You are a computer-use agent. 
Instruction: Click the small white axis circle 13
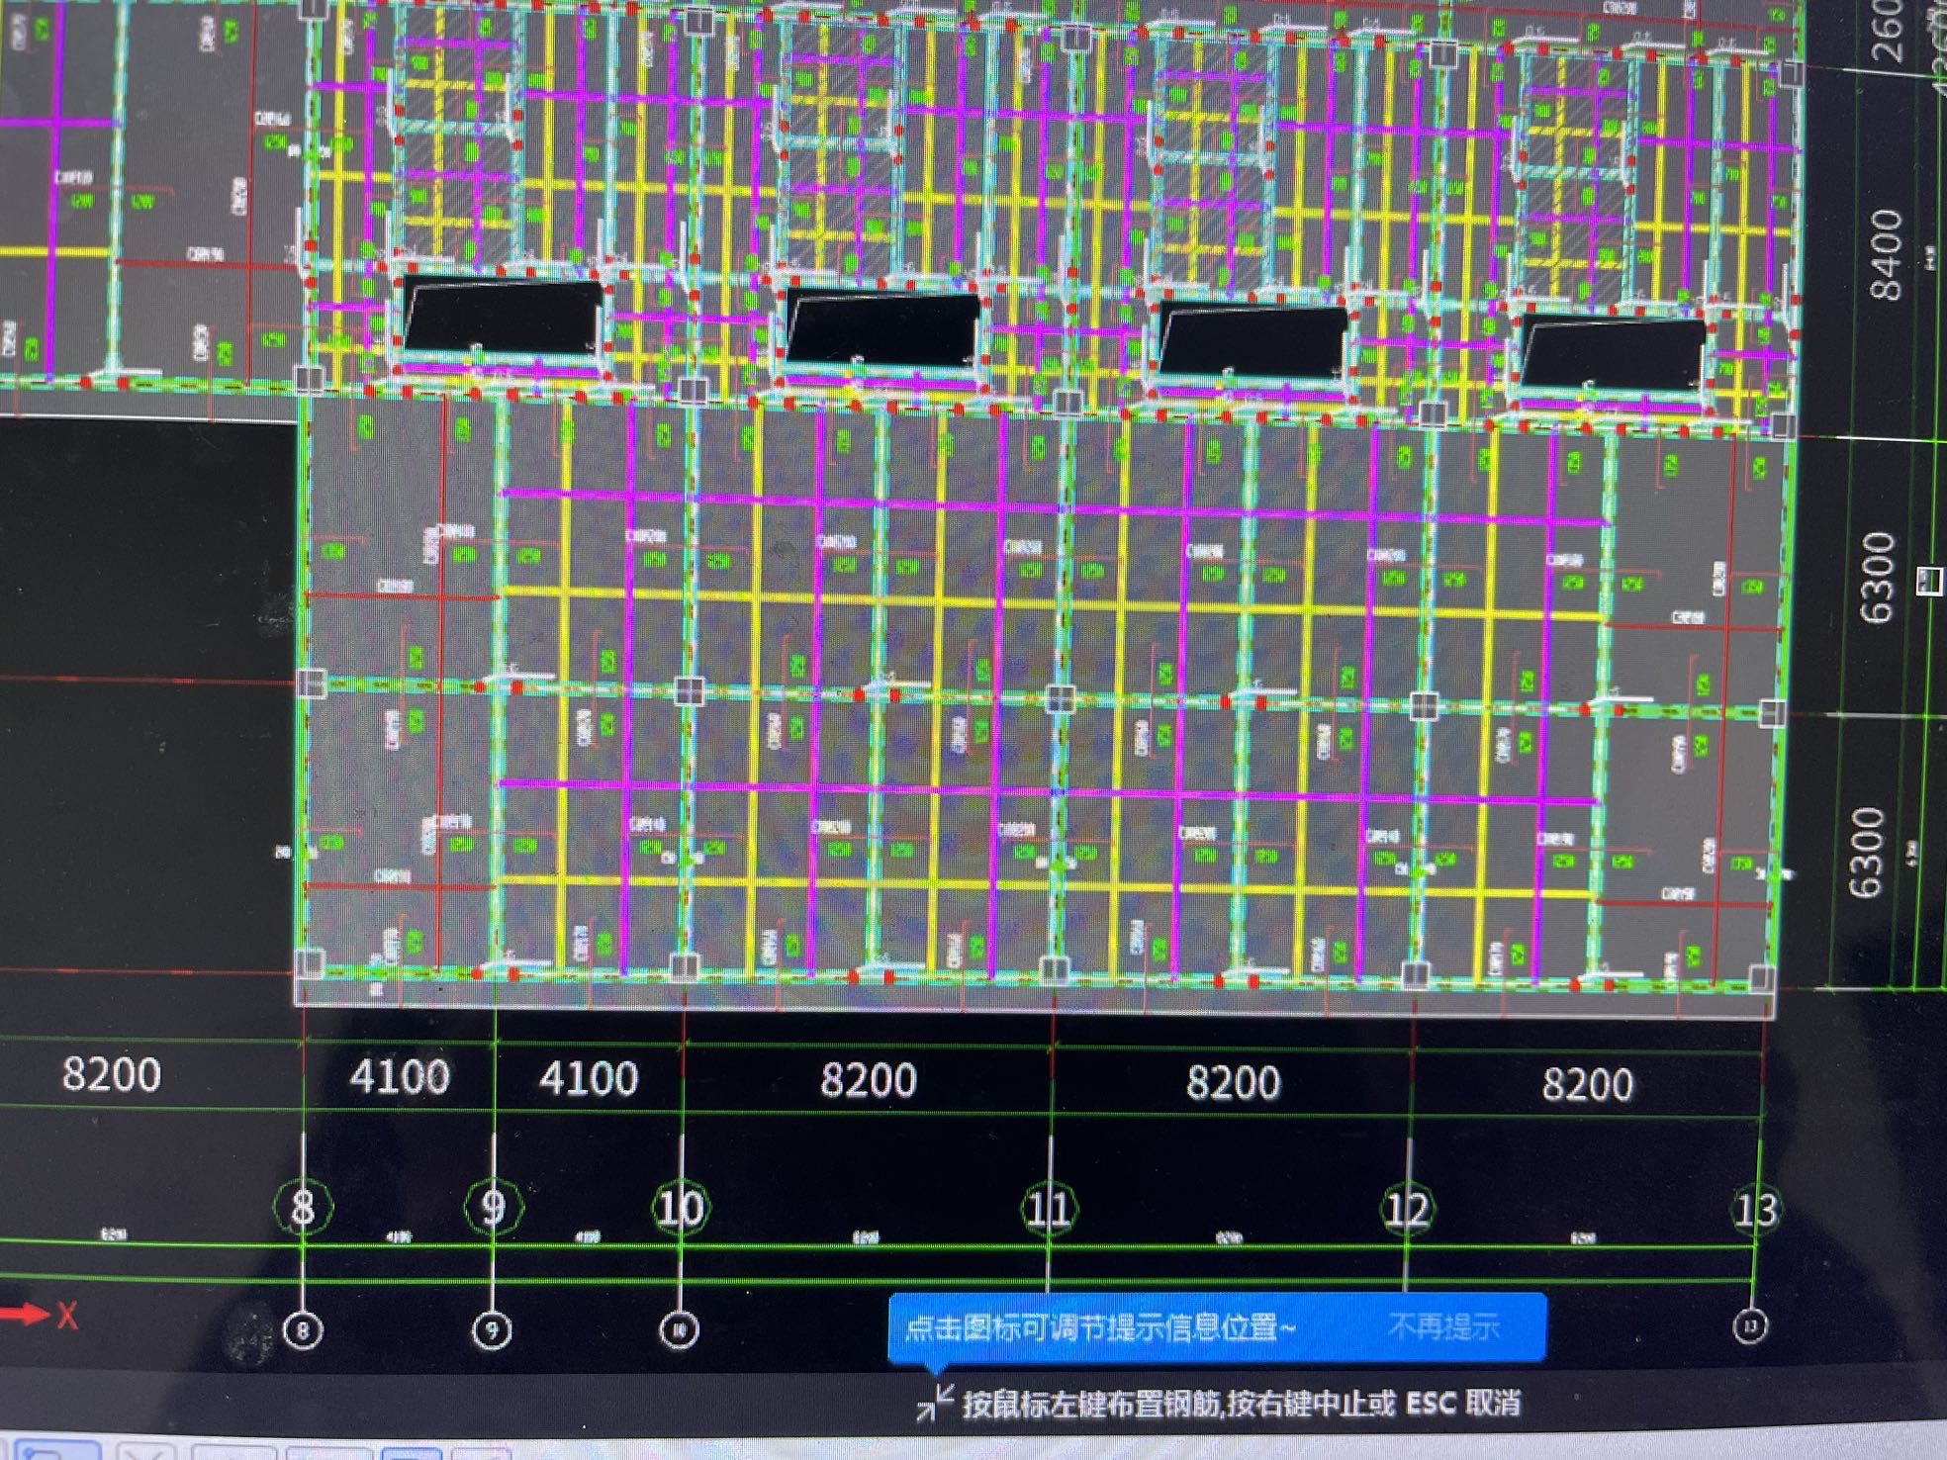[x=1750, y=1325]
